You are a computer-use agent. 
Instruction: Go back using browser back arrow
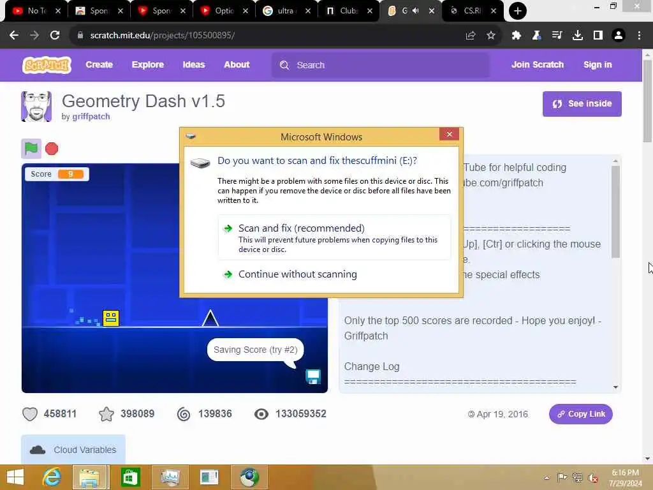[x=14, y=36]
